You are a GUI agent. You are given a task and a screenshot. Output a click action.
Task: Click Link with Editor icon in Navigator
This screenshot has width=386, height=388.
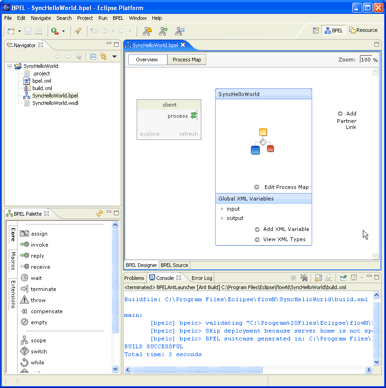coord(103,57)
